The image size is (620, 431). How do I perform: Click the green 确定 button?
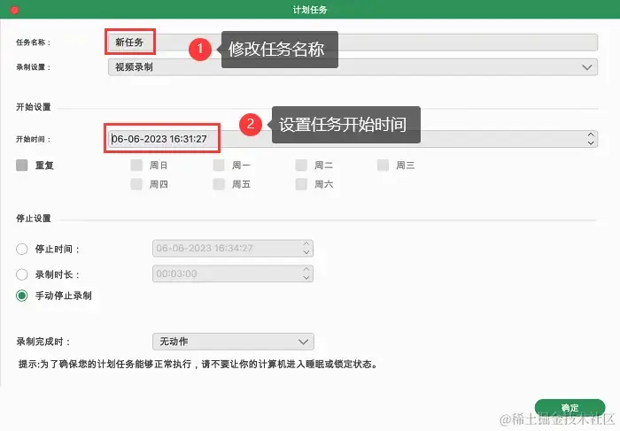click(570, 407)
